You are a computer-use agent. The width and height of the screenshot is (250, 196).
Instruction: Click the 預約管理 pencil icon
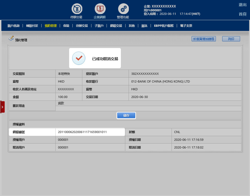11,38
